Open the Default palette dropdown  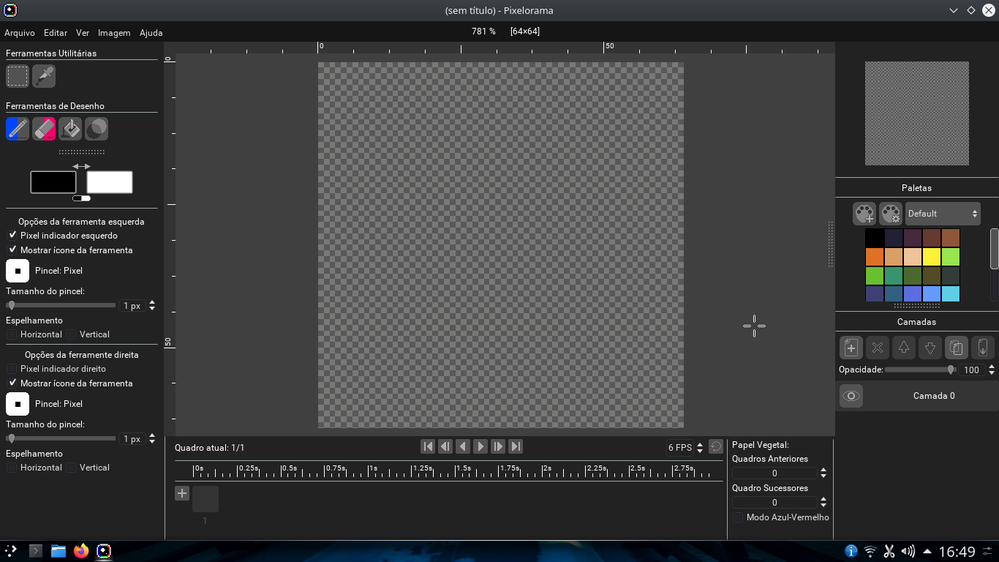coord(942,213)
